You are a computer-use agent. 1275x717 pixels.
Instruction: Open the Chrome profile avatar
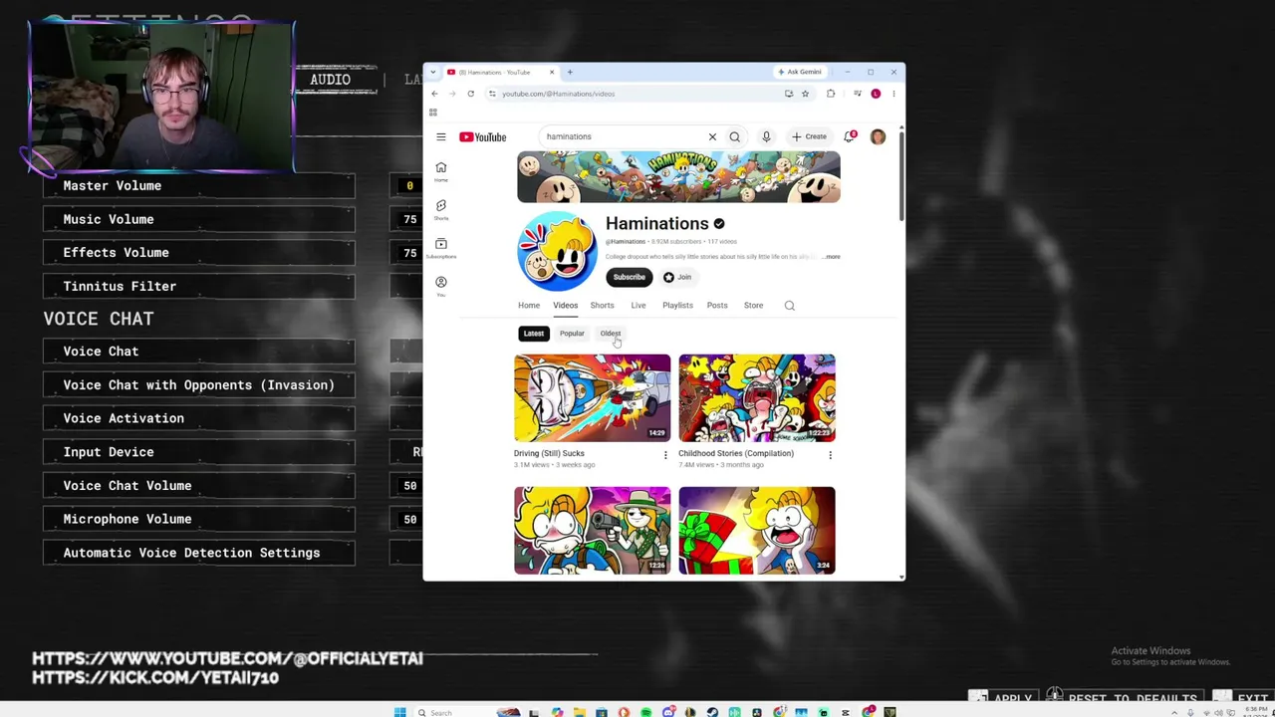click(876, 94)
